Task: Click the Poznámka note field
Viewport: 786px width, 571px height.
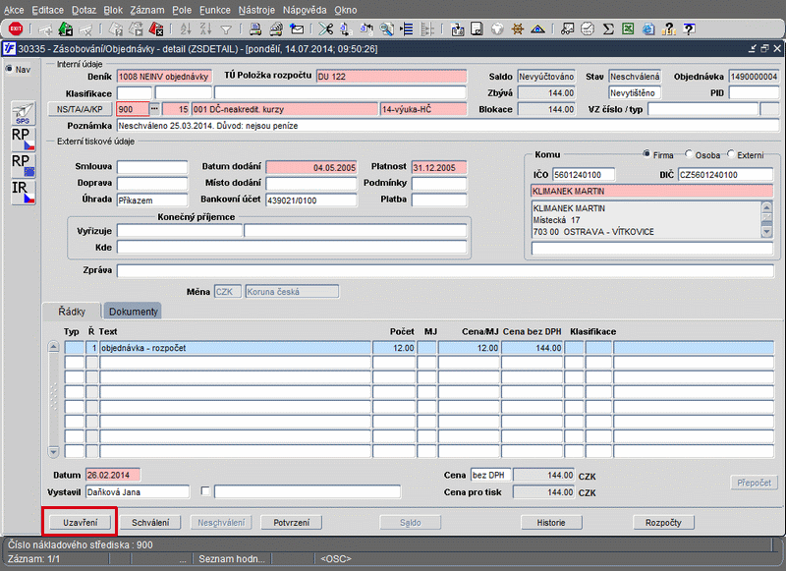Action: pos(448,126)
